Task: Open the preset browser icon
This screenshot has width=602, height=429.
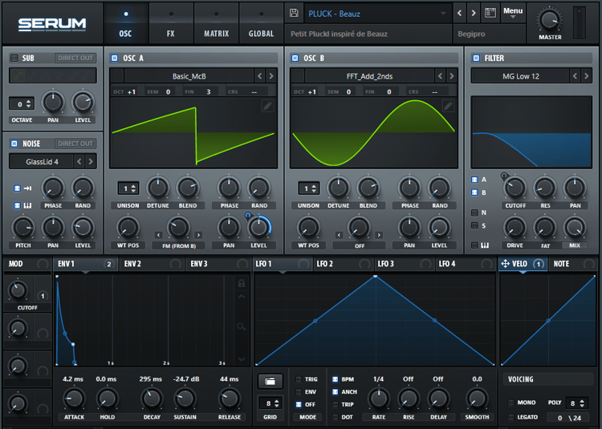Action: click(x=490, y=13)
